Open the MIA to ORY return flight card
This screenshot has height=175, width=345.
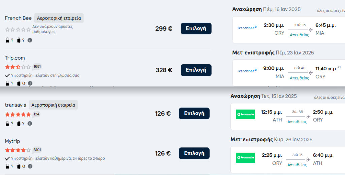pos(289,73)
